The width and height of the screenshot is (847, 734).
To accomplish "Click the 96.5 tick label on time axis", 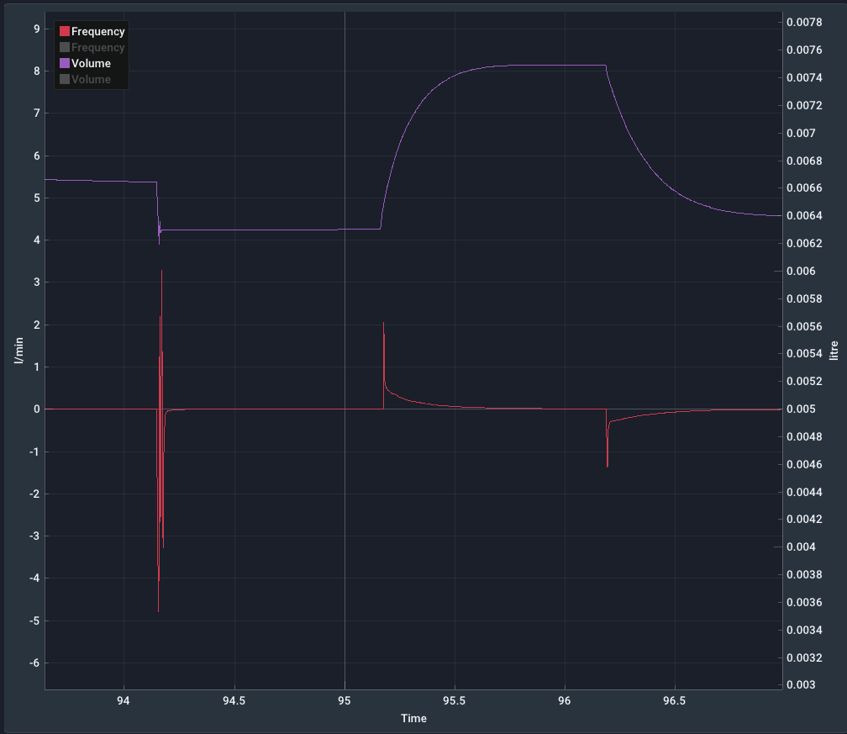I will (x=675, y=700).
